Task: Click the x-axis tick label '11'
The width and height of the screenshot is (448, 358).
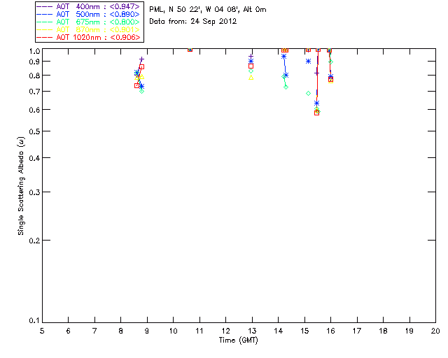Action: pyautogui.click(x=199, y=331)
